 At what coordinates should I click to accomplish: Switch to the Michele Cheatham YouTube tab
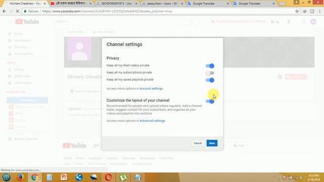click(x=25, y=4)
